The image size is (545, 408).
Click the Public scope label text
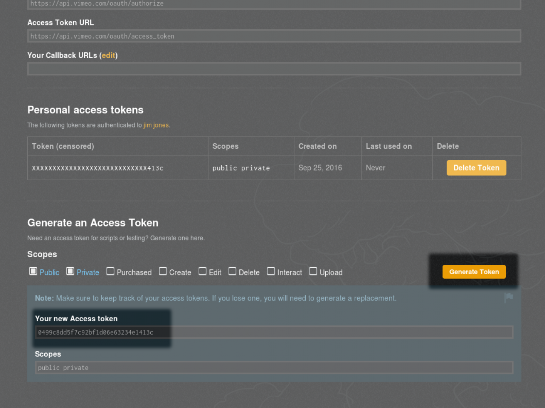pyautogui.click(x=49, y=272)
